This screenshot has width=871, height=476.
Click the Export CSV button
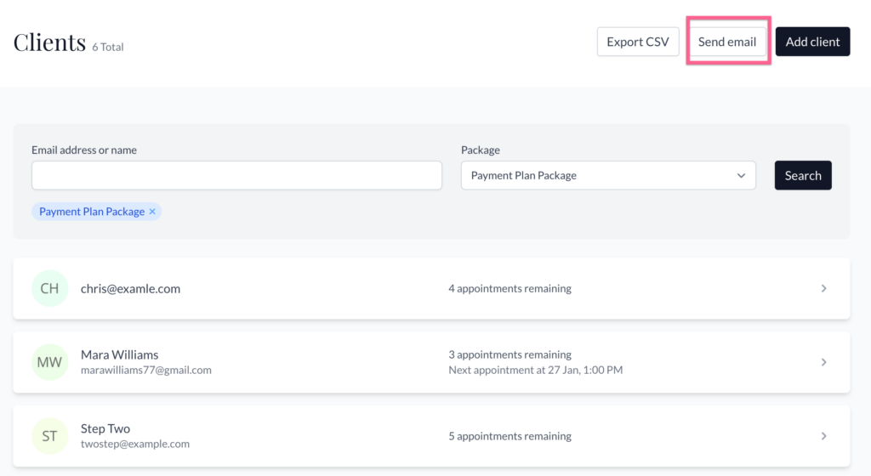637,42
